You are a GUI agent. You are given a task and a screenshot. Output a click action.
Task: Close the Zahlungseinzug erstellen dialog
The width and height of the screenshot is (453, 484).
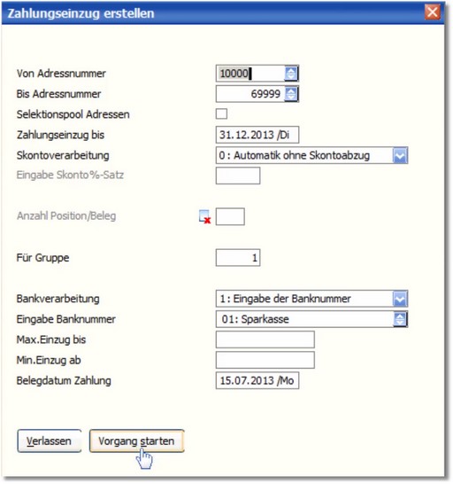[x=432, y=12]
